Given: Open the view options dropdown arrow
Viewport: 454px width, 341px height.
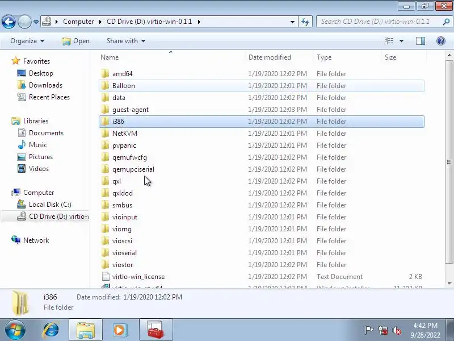Looking at the screenshot, I should pos(401,41).
